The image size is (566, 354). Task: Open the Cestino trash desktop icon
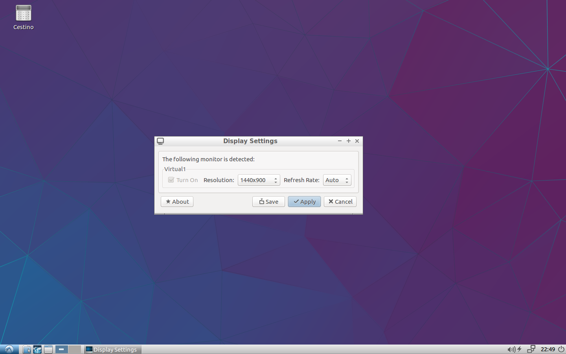coord(23,17)
